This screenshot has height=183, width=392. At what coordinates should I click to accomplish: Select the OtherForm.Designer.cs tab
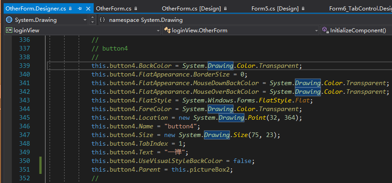[x=36, y=9]
